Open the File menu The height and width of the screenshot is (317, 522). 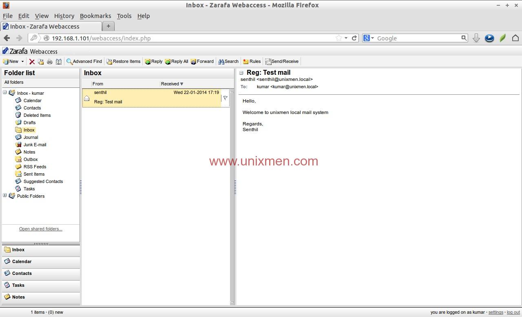click(7, 16)
